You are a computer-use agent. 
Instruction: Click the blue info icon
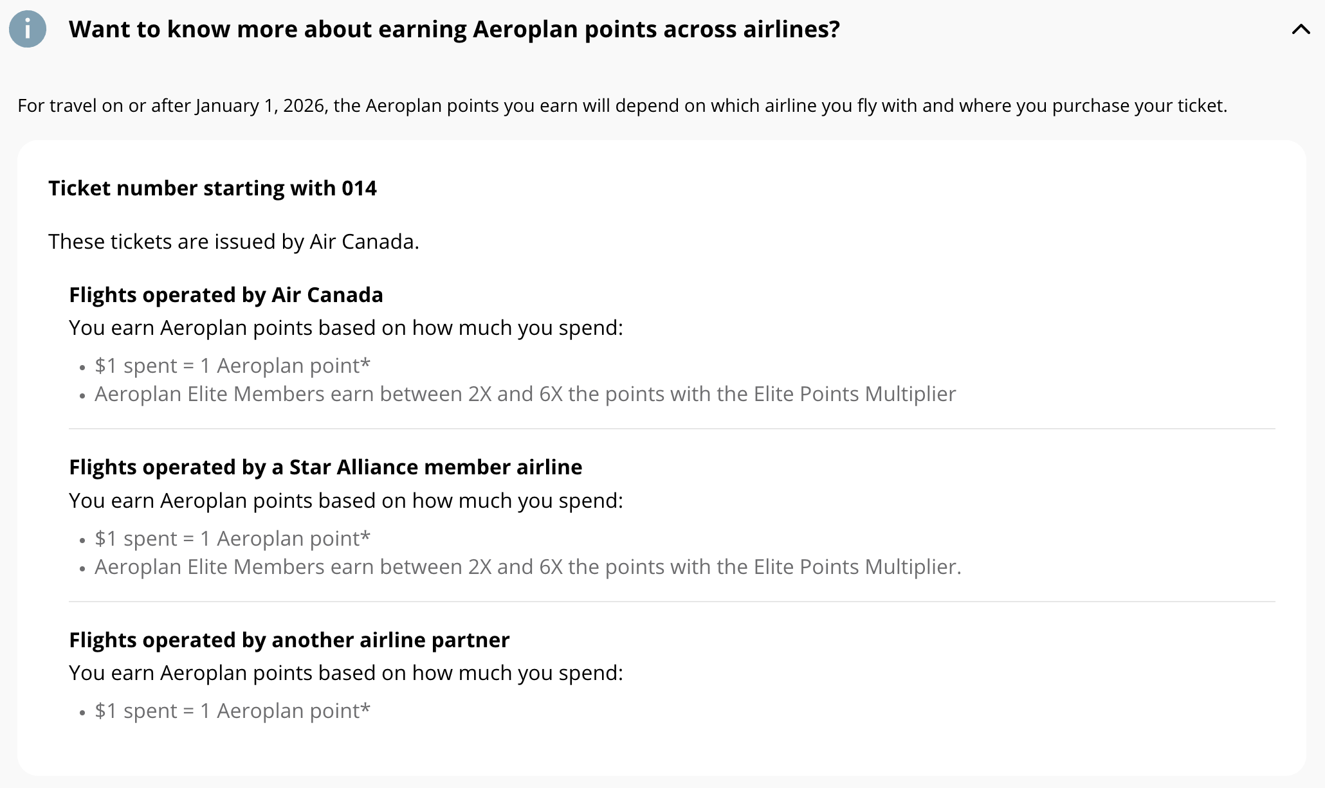28,29
